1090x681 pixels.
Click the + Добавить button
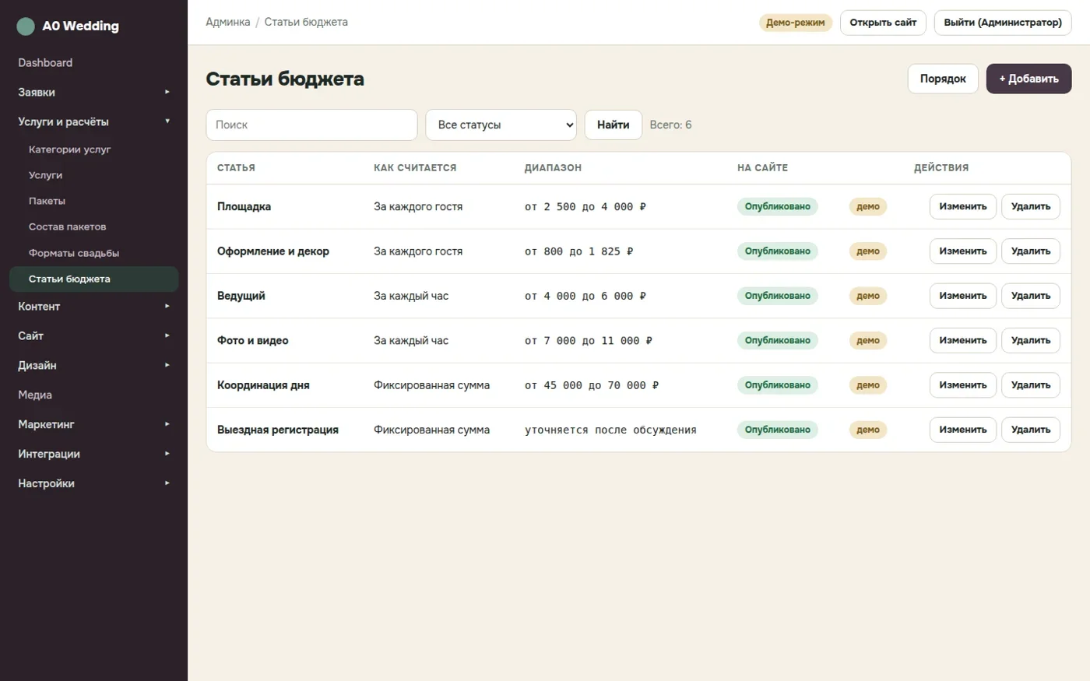click(x=1028, y=79)
